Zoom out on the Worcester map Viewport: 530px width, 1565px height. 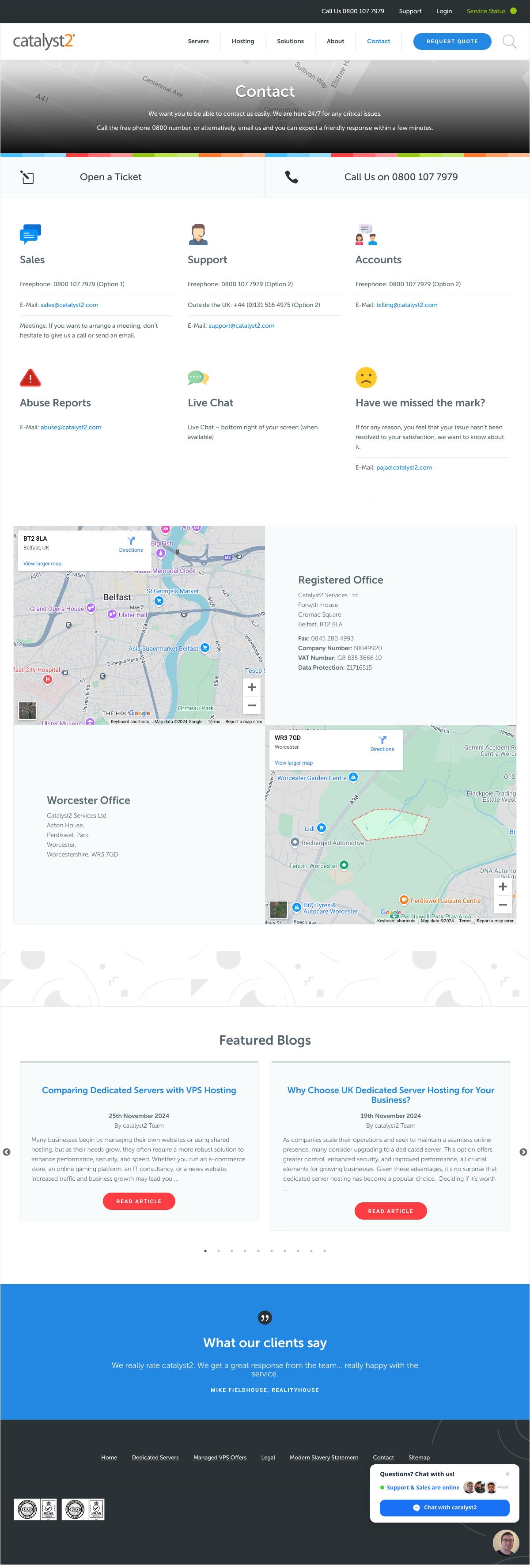[503, 905]
